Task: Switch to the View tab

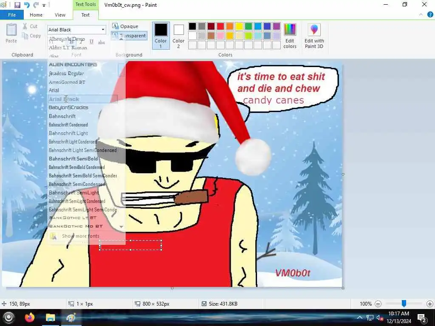Action: click(60, 15)
